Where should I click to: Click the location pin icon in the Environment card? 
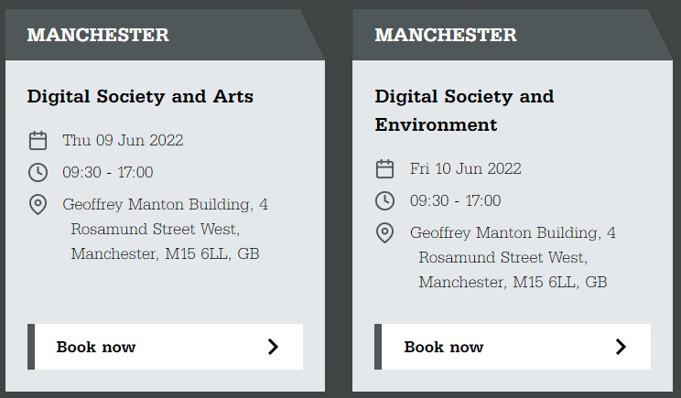click(x=384, y=233)
